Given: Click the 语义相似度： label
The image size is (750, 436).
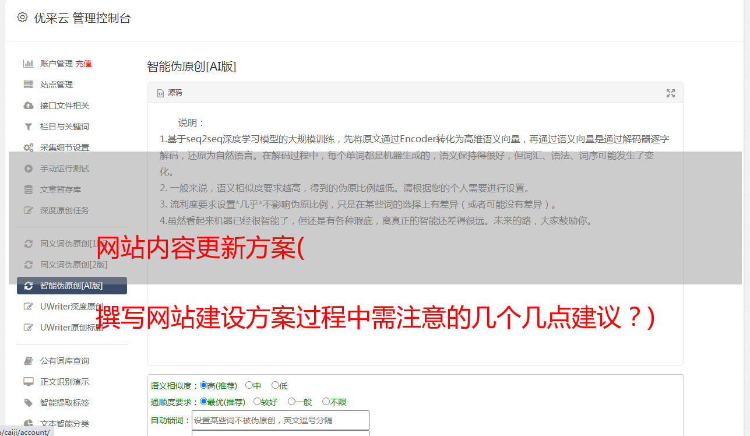Looking at the screenshot, I should [175, 386].
